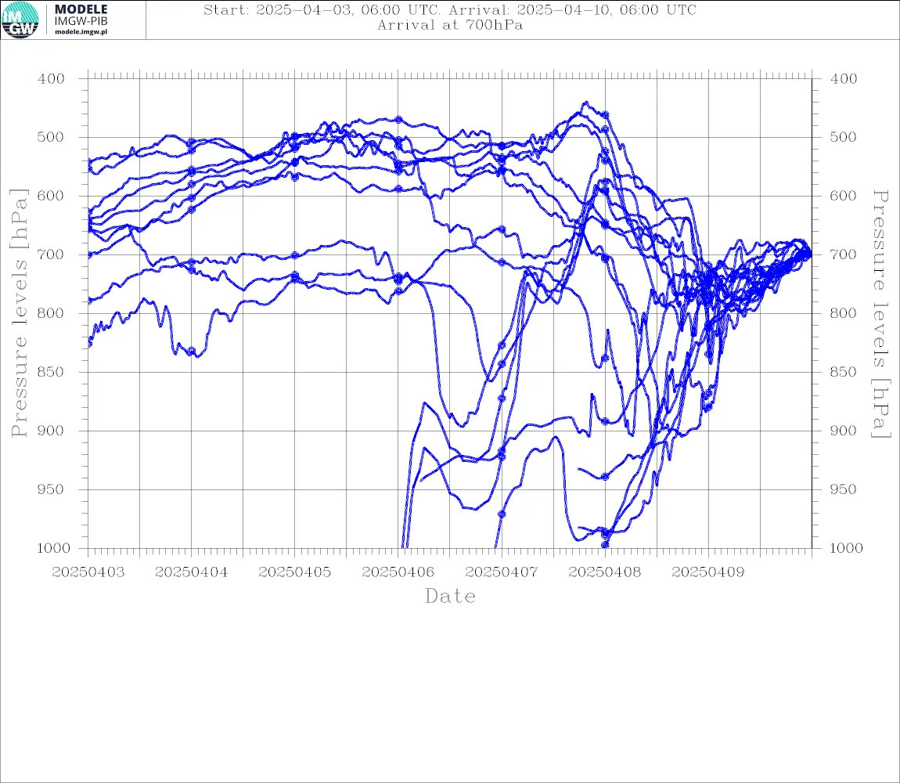This screenshot has height=783, width=900.
Task: Click date label 20250405
Action: click(x=294, y=572)
